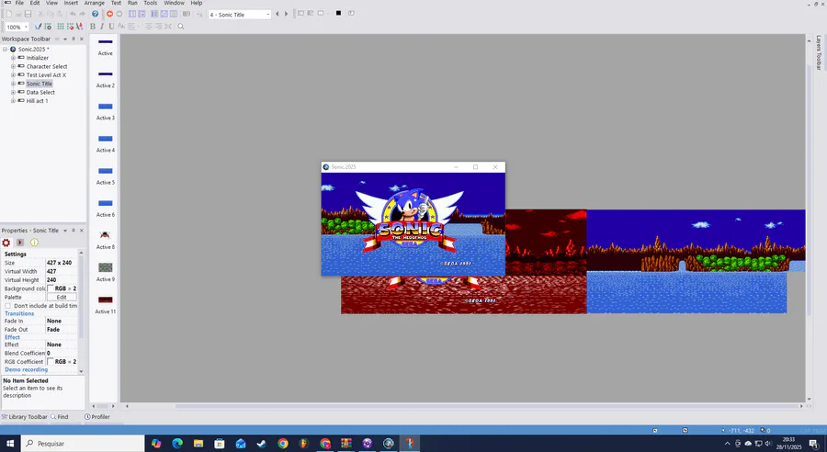The image size is (827, 452).
Task: Open the Runtime options properties tab icon
Action: pos(20,243)
